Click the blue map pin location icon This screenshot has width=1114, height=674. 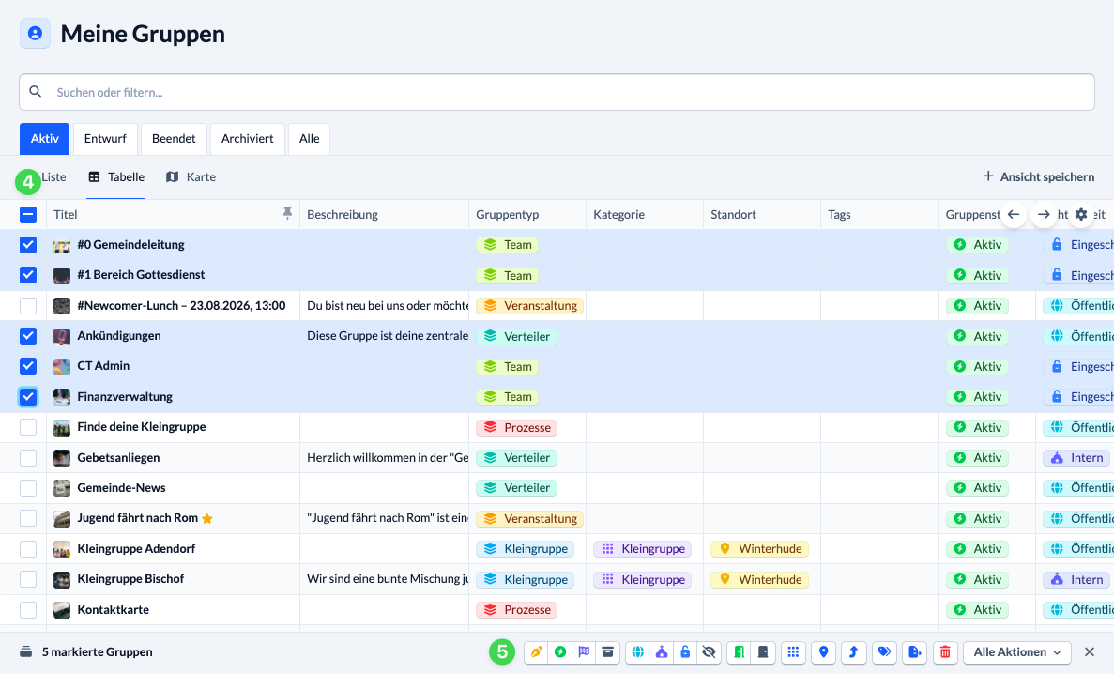pyautogui.click(x=823, y=652)
